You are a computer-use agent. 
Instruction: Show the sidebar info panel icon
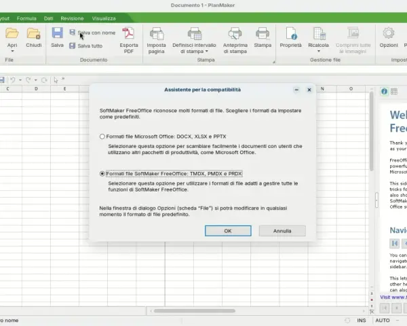click(384, 91)
